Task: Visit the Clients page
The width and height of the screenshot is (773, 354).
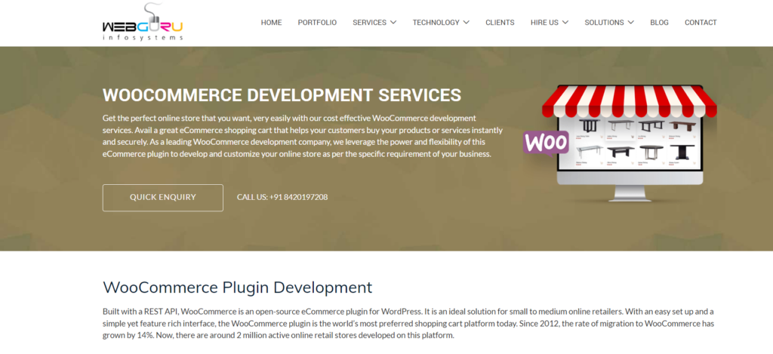Action: 500,23
